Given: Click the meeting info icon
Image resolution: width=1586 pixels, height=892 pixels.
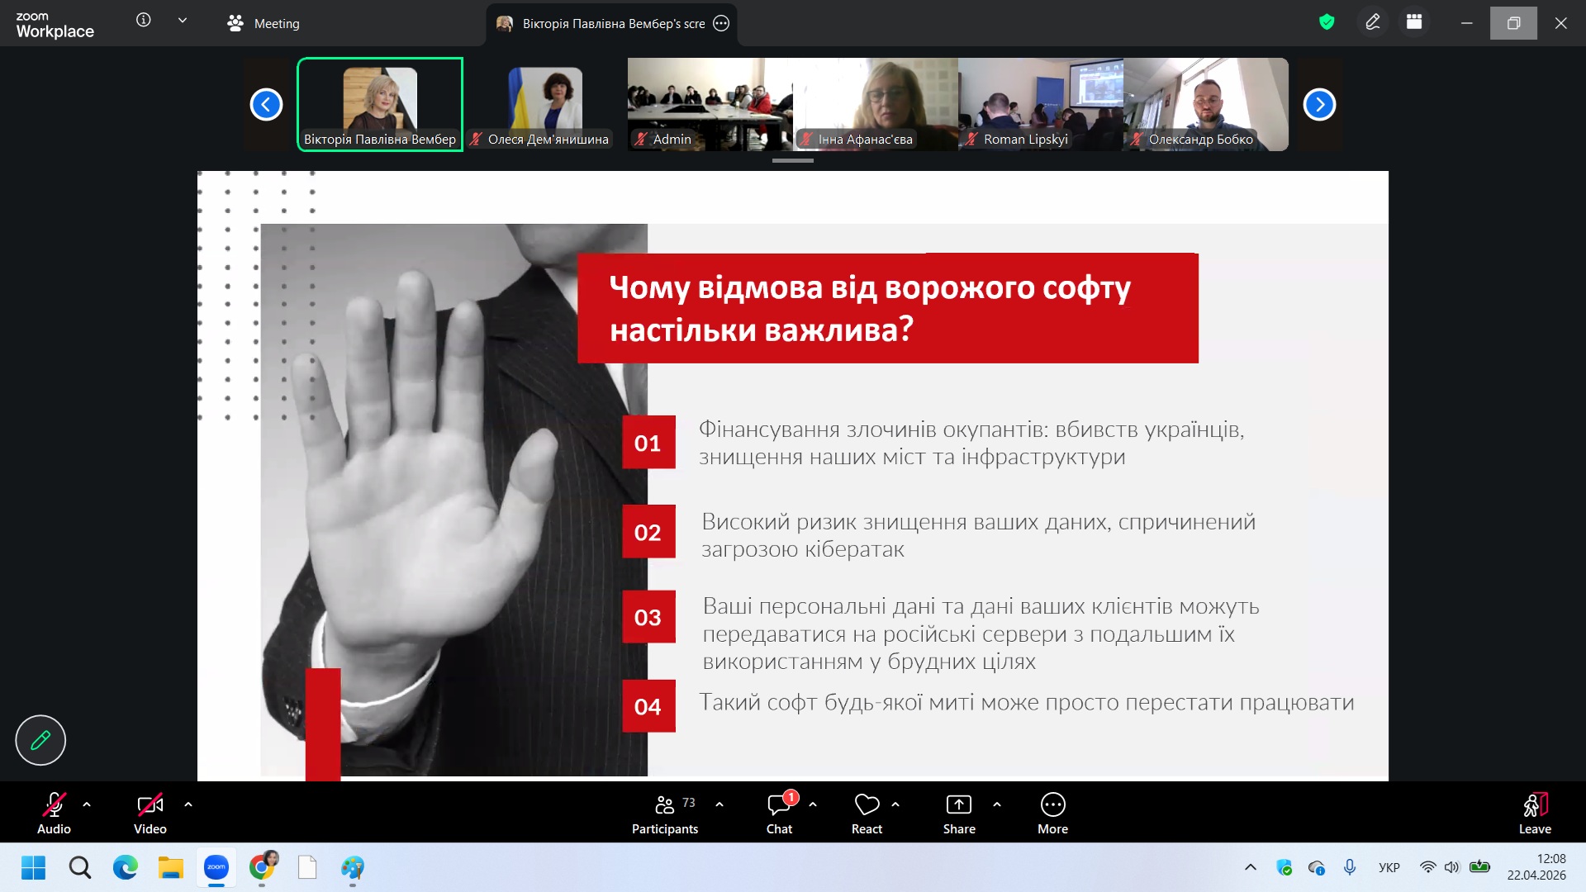Looking at the screenshot, I should tap(144, 21).
